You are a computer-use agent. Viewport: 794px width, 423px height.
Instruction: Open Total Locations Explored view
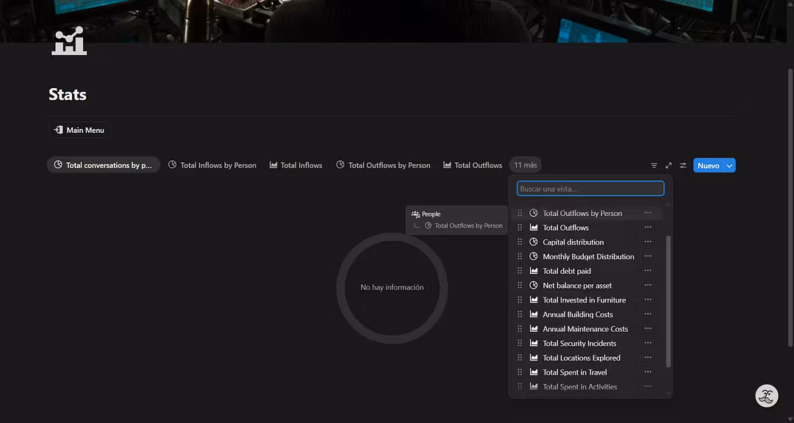tap(581, 358)
